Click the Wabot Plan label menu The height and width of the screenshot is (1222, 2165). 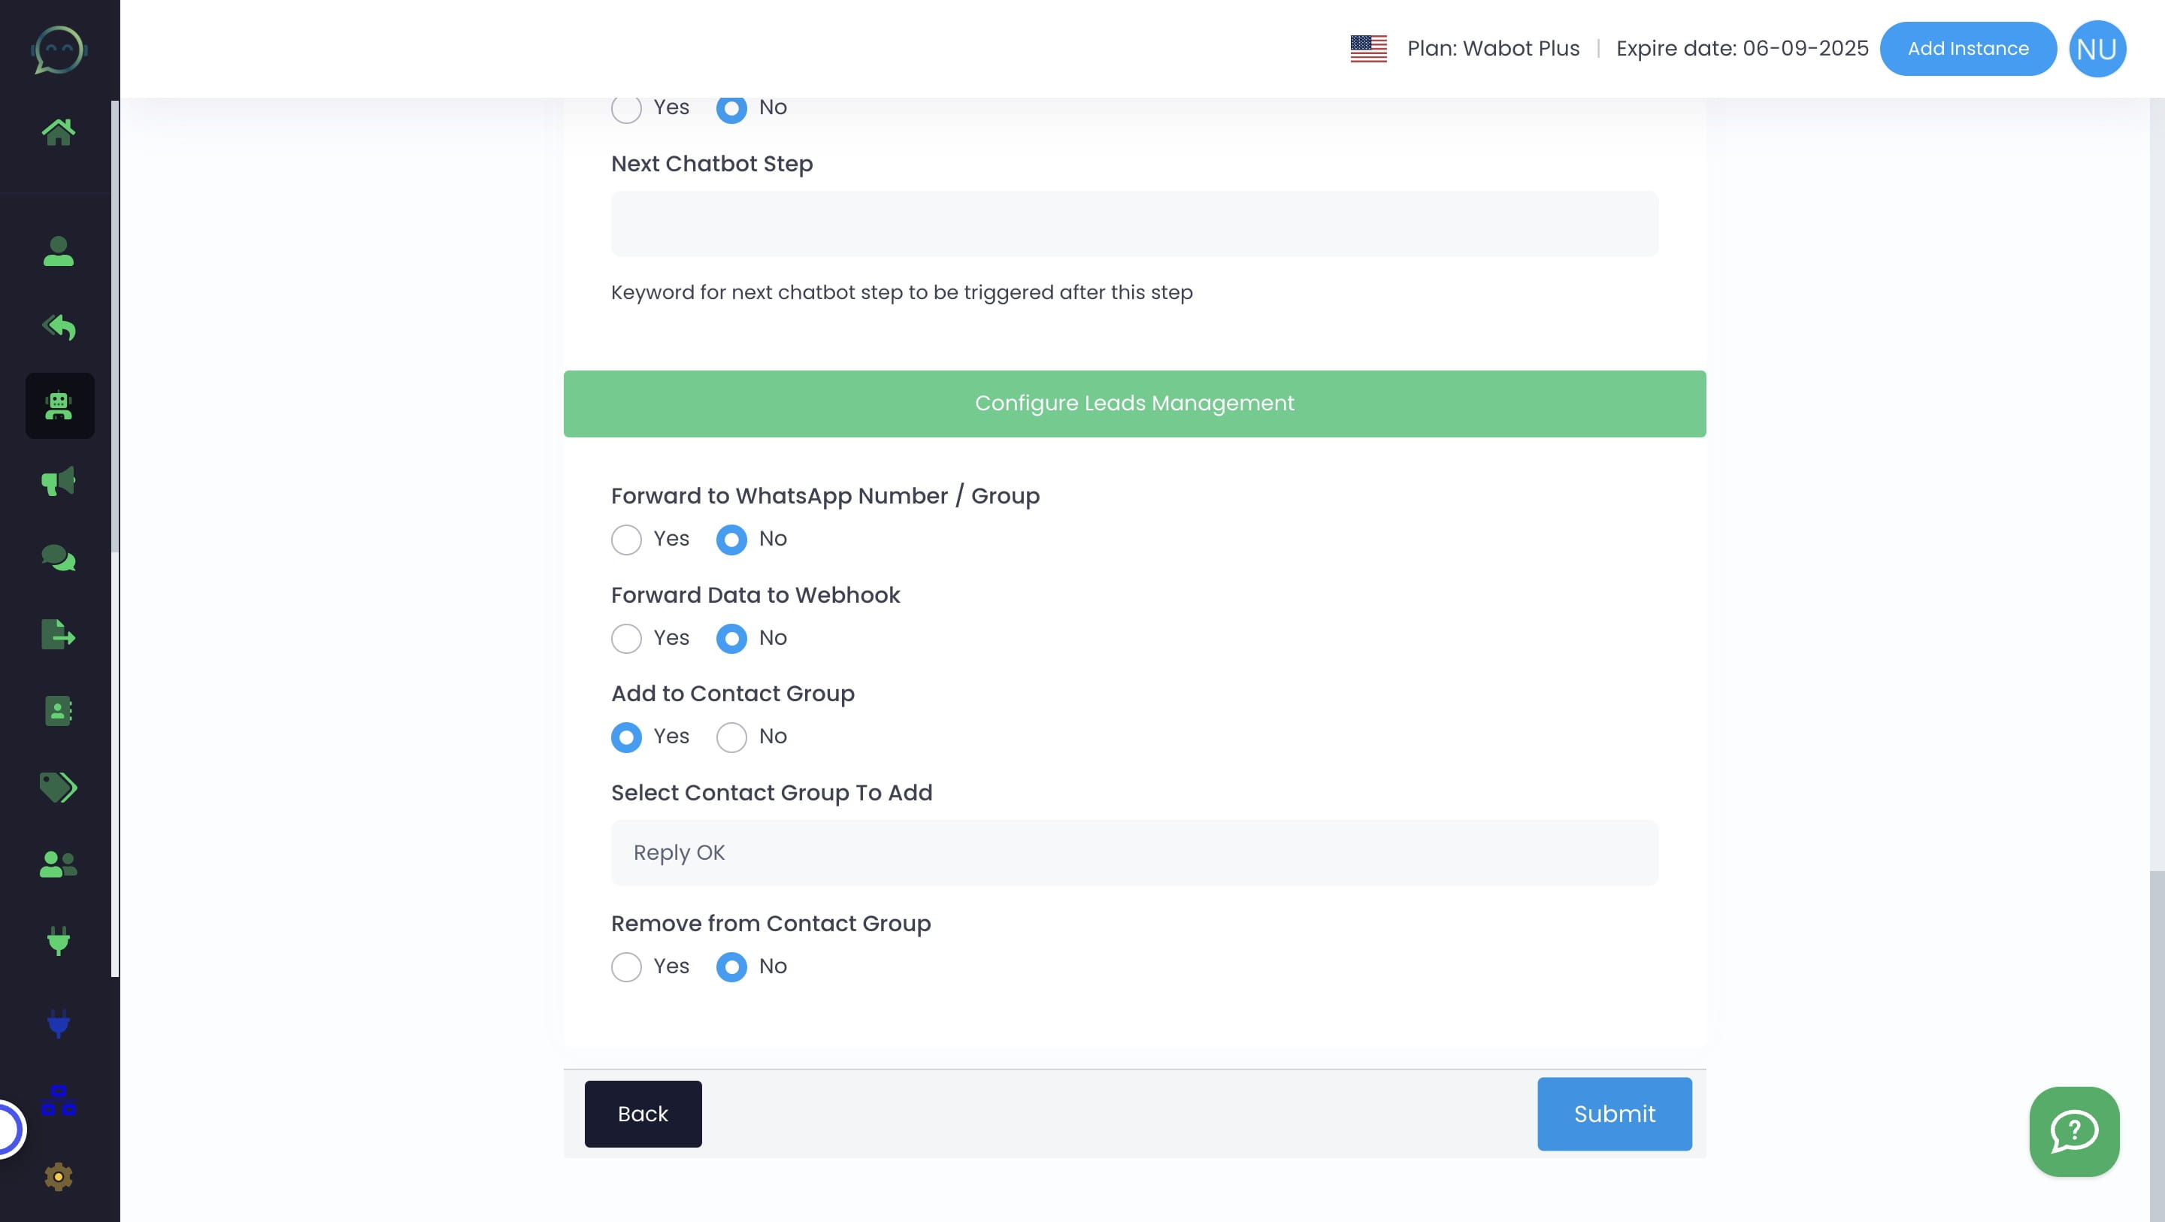1493,47
